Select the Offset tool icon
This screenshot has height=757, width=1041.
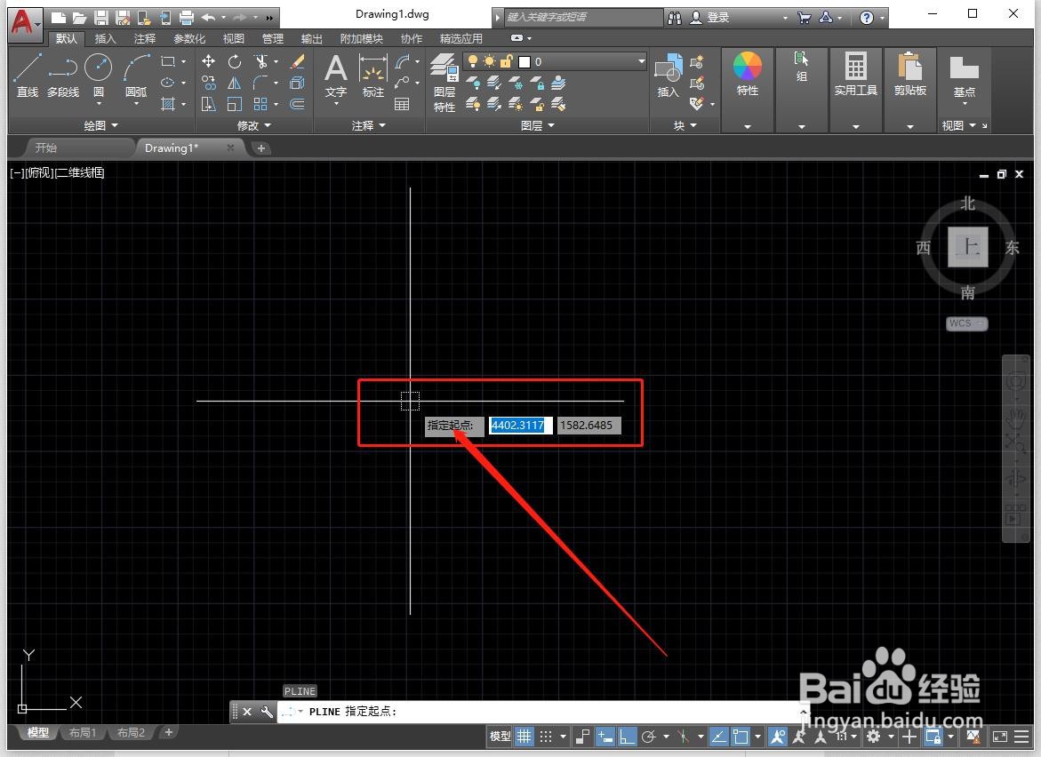pyautogui.click(x=297, y=104)
